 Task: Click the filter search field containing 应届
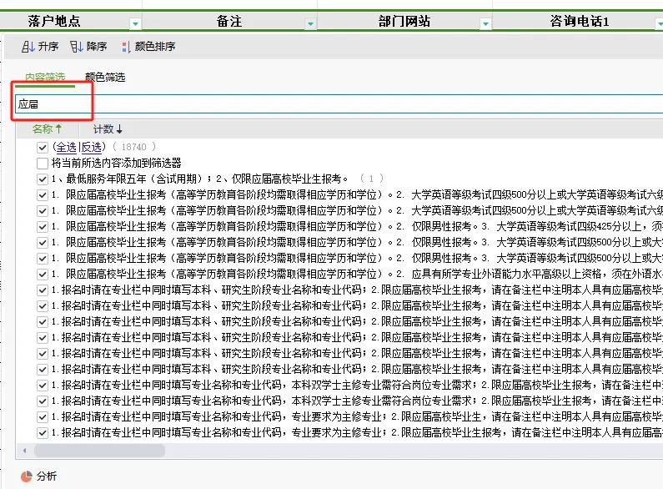pyautogui.click(x=339, y=104)
